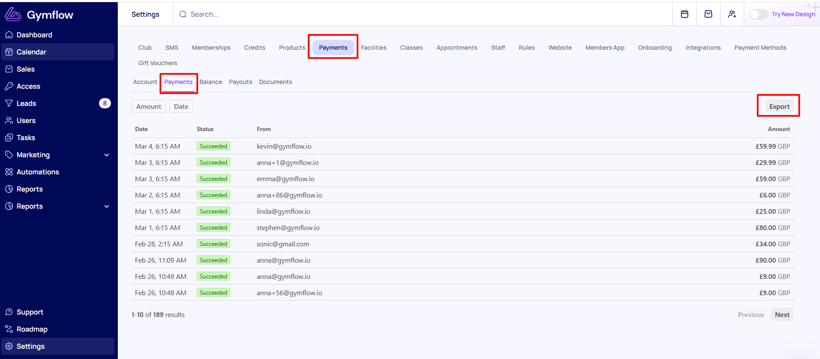
Task: Click the sonic@gmail.com payment email
Action: tap(283, 244)
